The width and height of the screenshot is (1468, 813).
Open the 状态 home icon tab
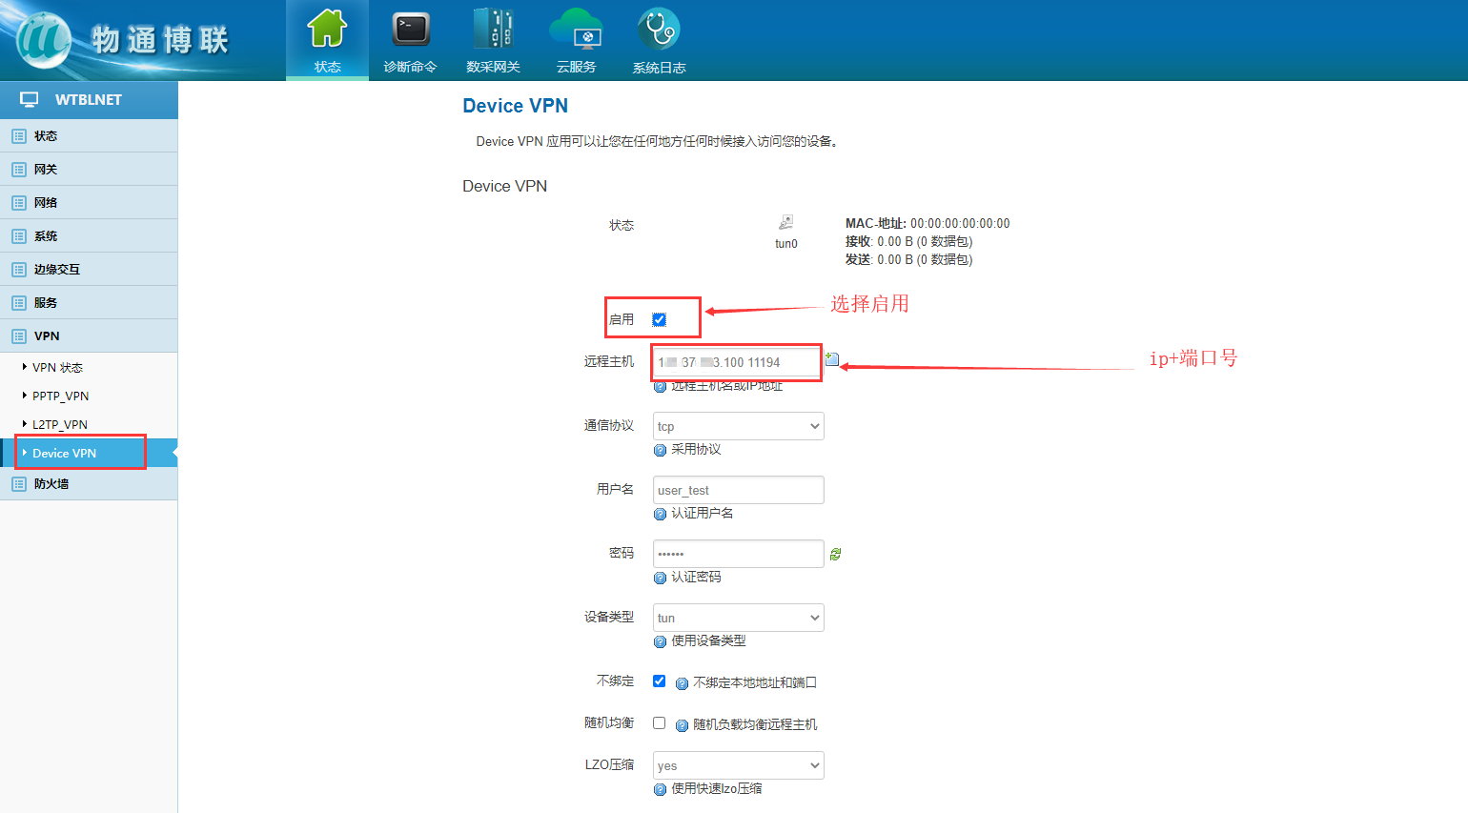(x=327, y=40)
